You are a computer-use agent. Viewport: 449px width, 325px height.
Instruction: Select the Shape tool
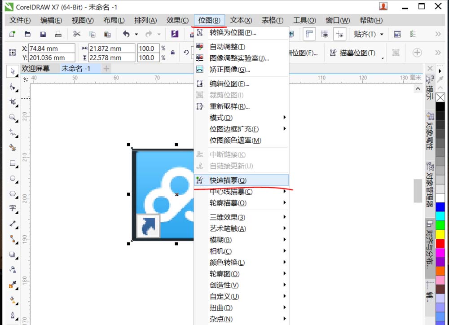[12, 85]
